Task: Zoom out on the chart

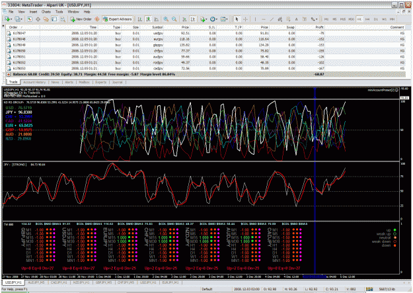Action: [x=174, y=19]
